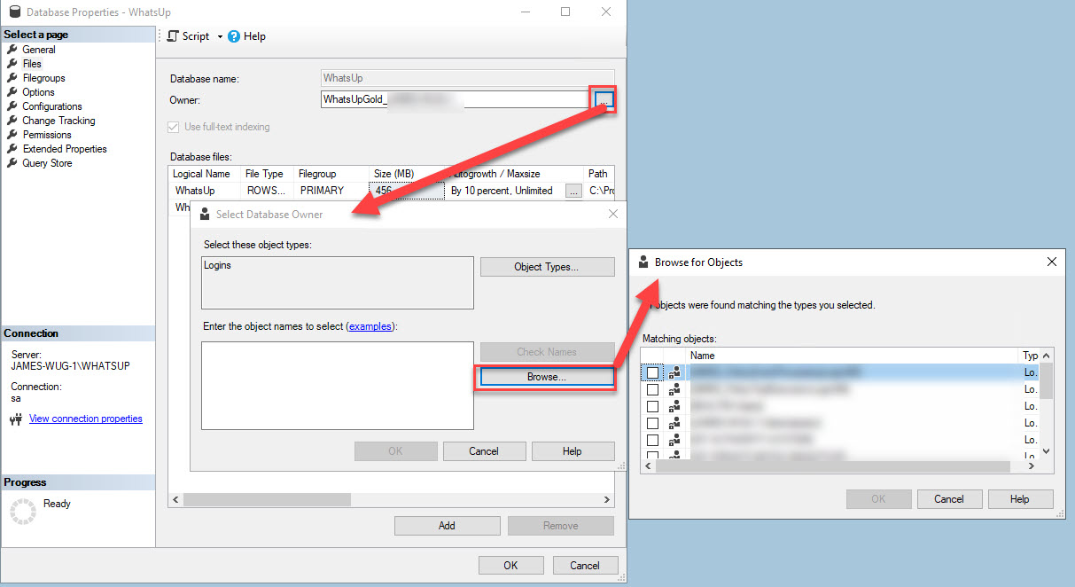Cancel the Browse for Objects dialog

[x=948, y=499]
